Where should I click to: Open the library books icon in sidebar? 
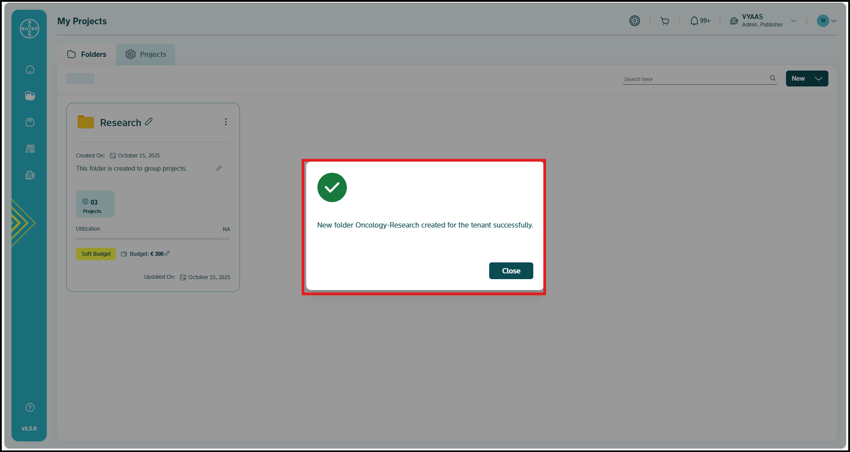pyautogui.click(x=30, y=149)
